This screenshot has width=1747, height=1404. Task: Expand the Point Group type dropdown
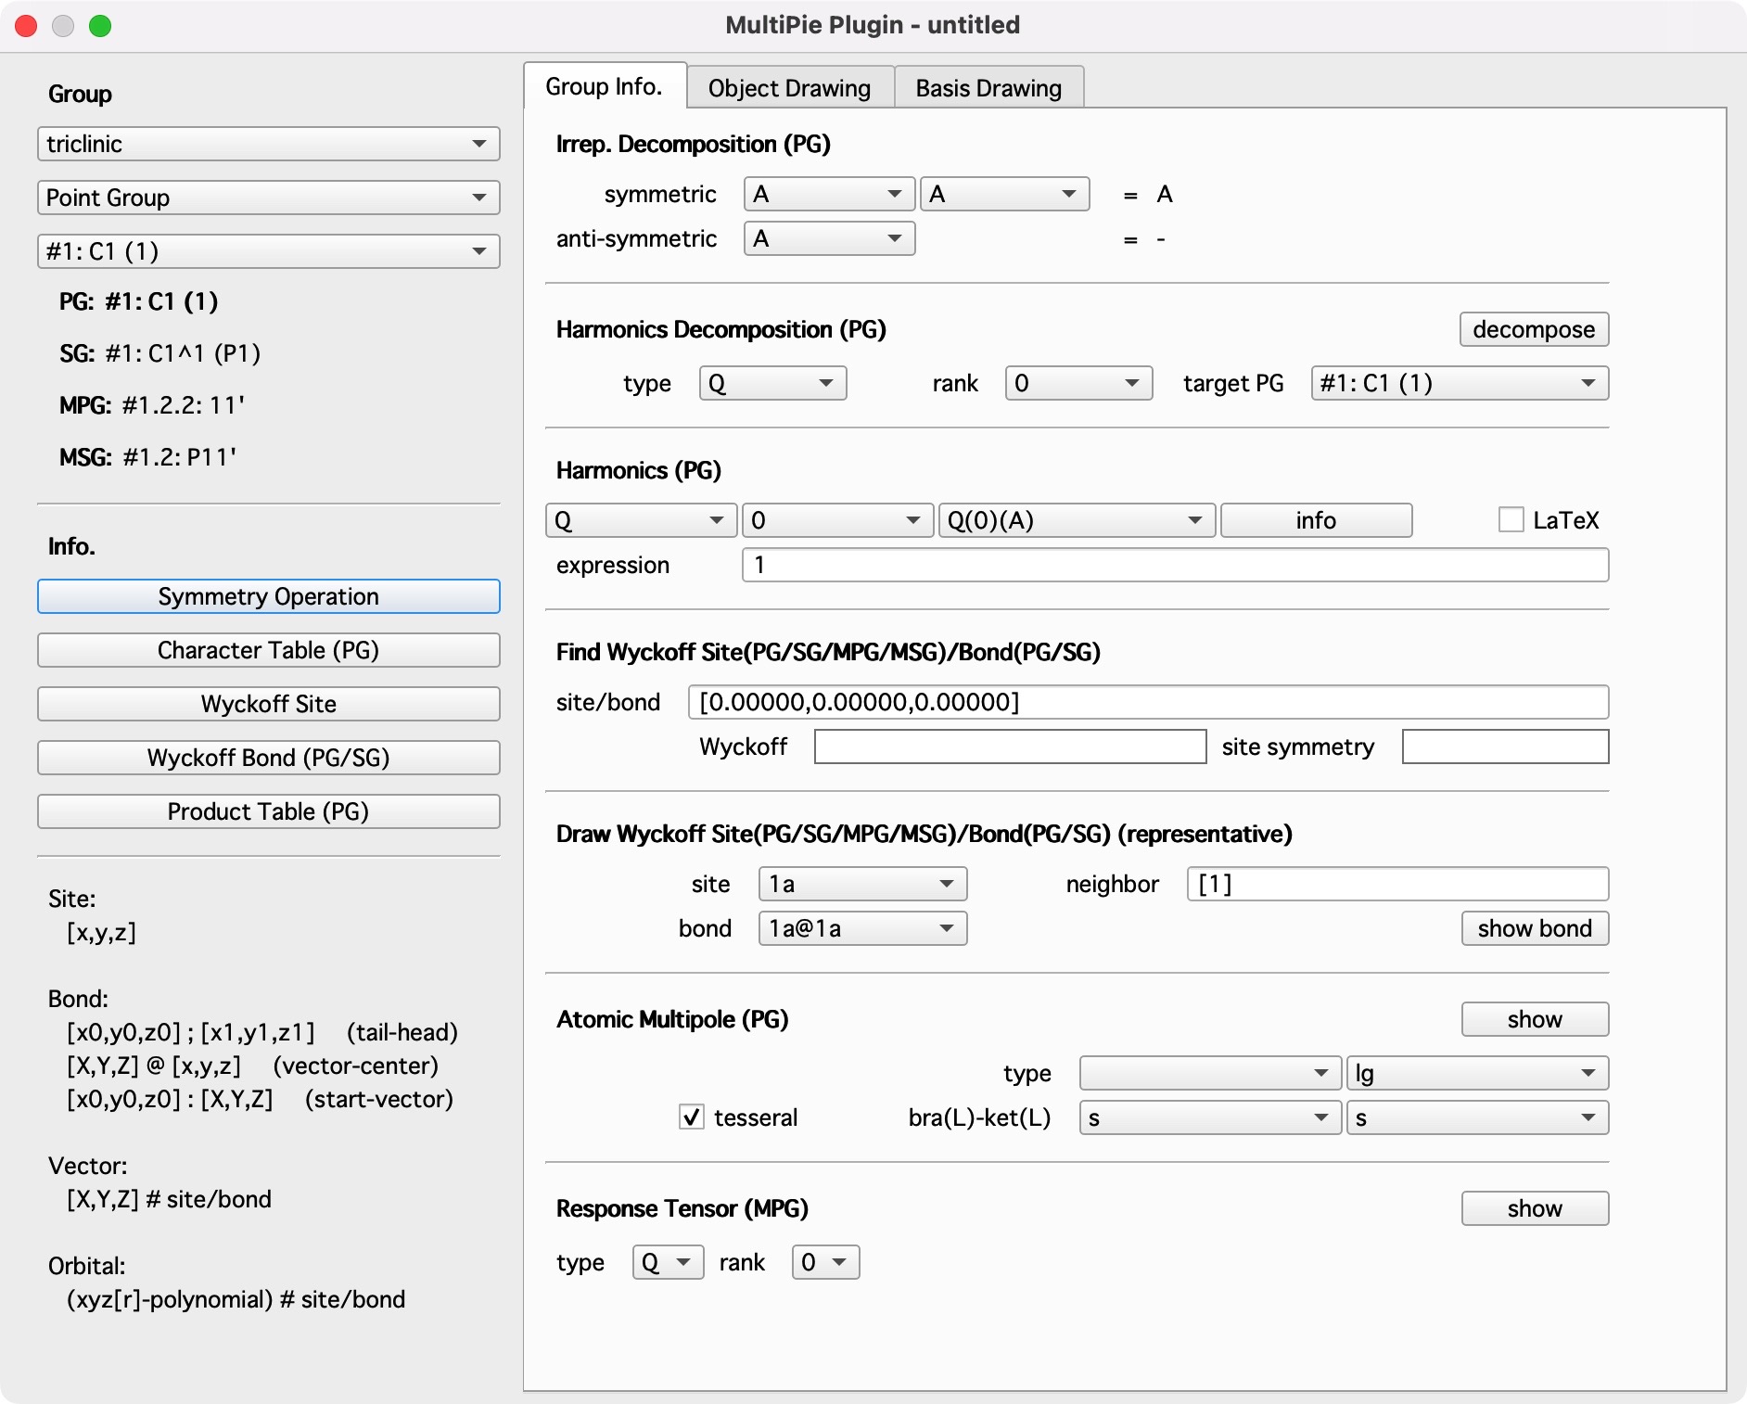pos(269,198)
